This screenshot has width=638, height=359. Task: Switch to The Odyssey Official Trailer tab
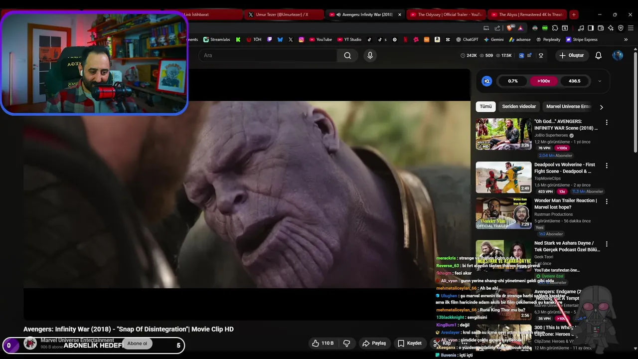(445, 14)
